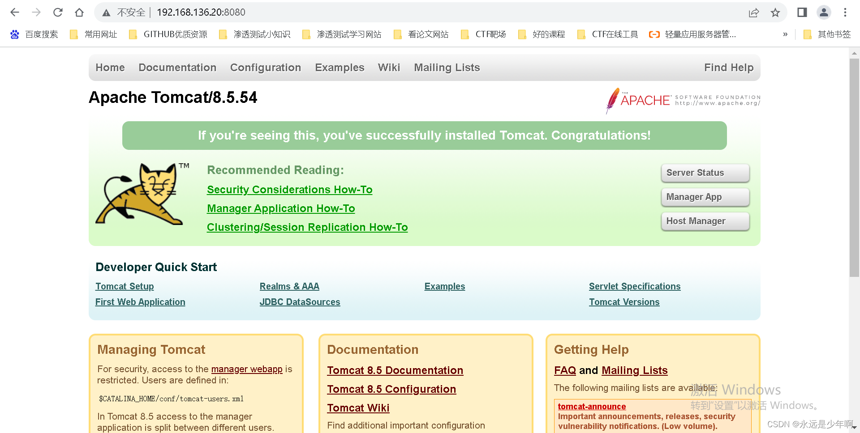Open Documentation nav item

[x=177, y=68]
